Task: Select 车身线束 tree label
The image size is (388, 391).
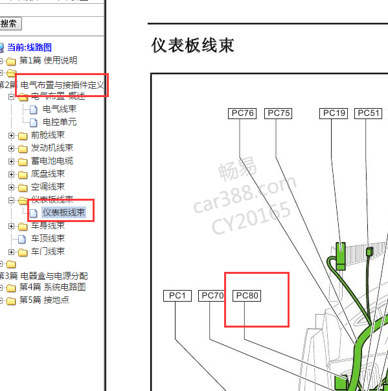Action: tap(48, 226)
